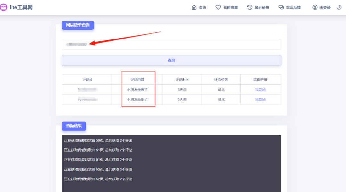
Task: Toggle dark mode with the moon icon
Action: (x=339, y=7)
